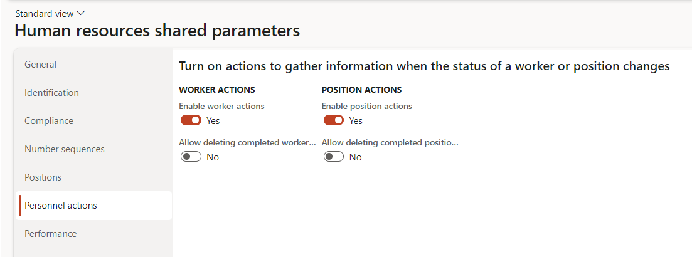The width and height of the screenshot is (692, 257).
Task: Toggle Enable worker actions switch
Action: [x=191, y=120]
